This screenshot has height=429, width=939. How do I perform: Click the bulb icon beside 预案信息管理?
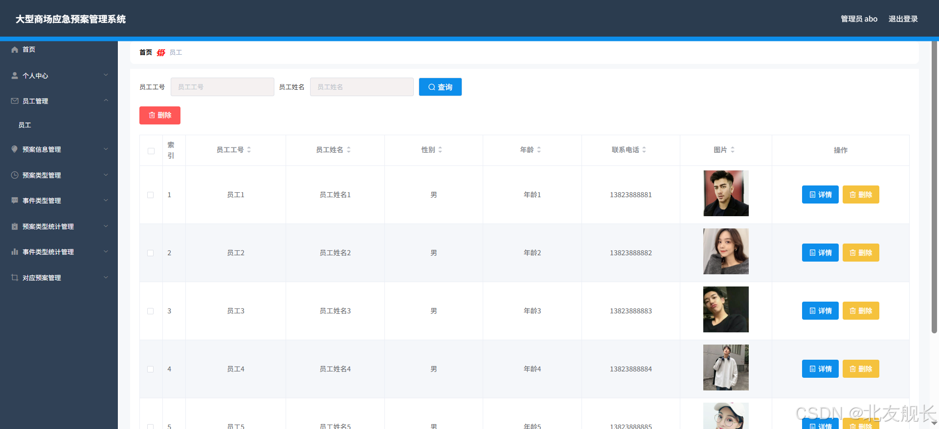15,149
